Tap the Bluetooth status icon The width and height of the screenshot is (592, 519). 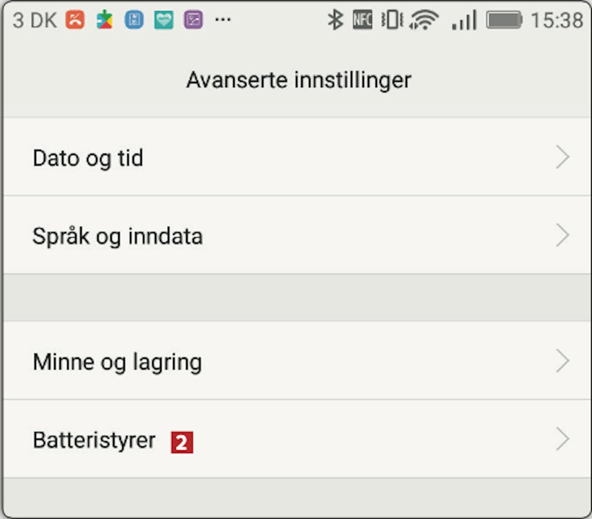coord(335,20)
